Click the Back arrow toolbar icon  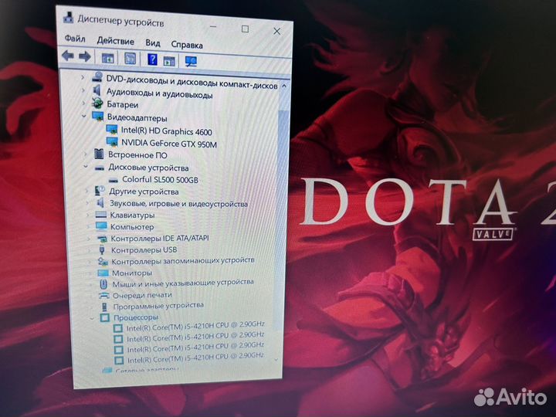(68, 56)
